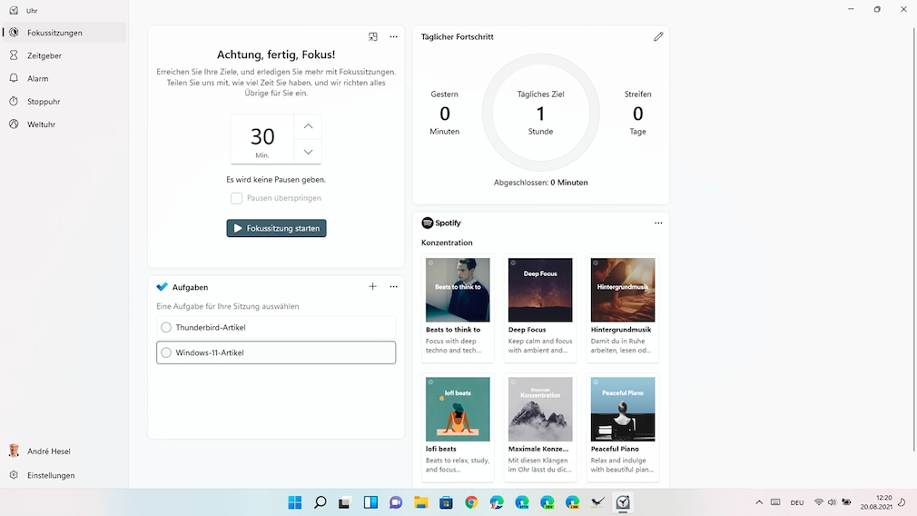Edit daily goal with pencil icon
917x516 pixels.
[658, 36]
